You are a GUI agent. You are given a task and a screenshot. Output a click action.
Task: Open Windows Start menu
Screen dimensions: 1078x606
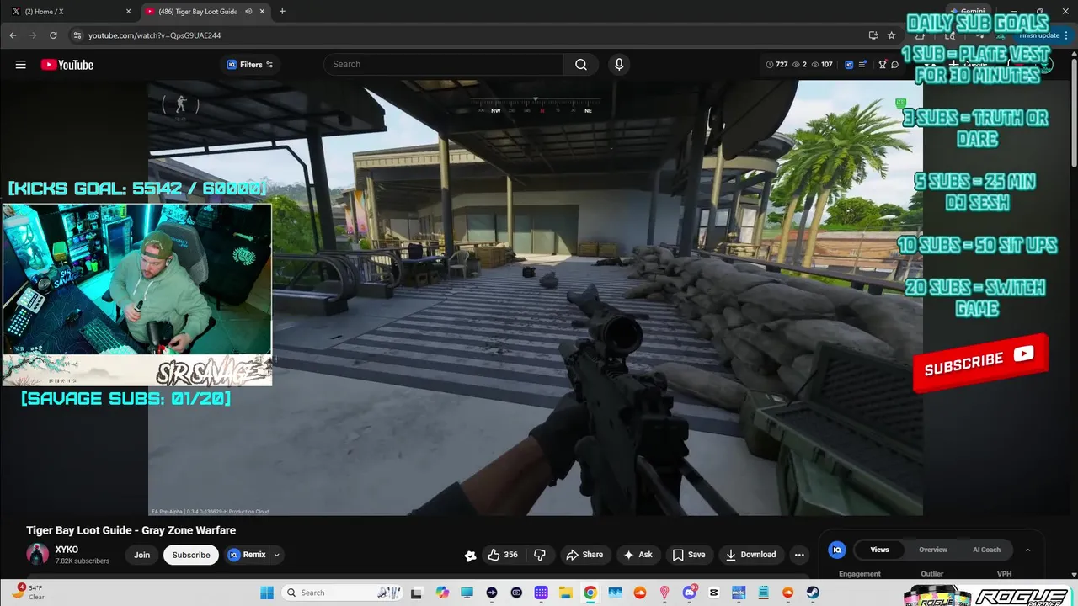tap(267, 593)
